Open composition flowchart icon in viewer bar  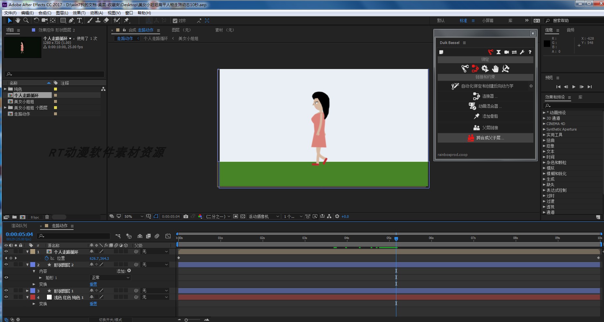[329, 217]
